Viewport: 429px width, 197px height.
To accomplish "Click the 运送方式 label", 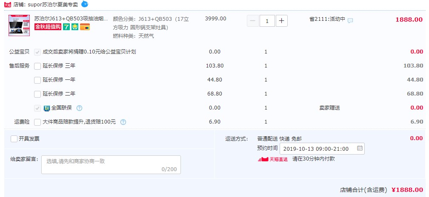I will pyautogui.click(x=237, y=139).
